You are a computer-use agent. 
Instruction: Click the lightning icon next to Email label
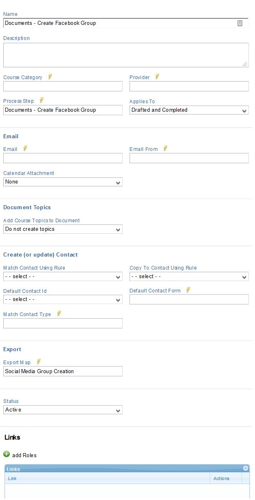25,148
